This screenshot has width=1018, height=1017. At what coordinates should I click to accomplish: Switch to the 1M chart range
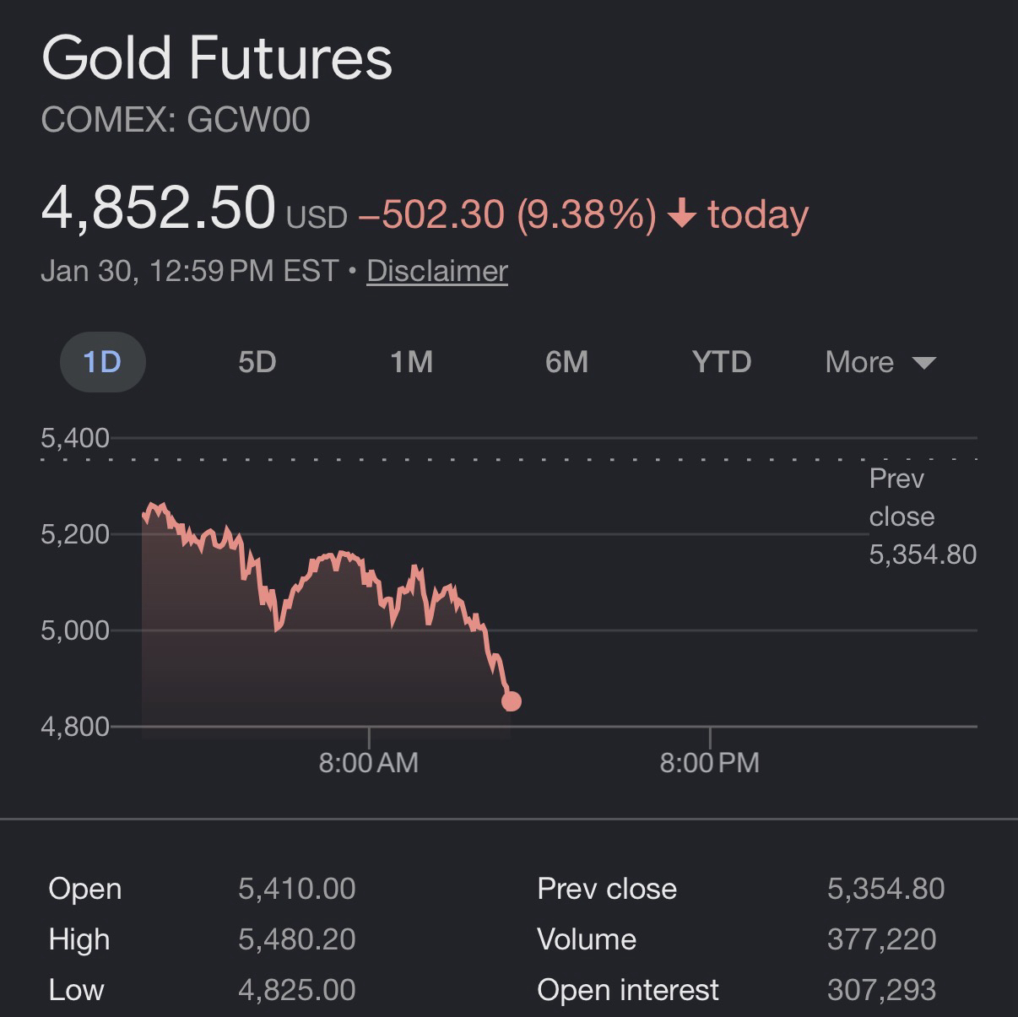pyautogui.click(x=411, y=362)
